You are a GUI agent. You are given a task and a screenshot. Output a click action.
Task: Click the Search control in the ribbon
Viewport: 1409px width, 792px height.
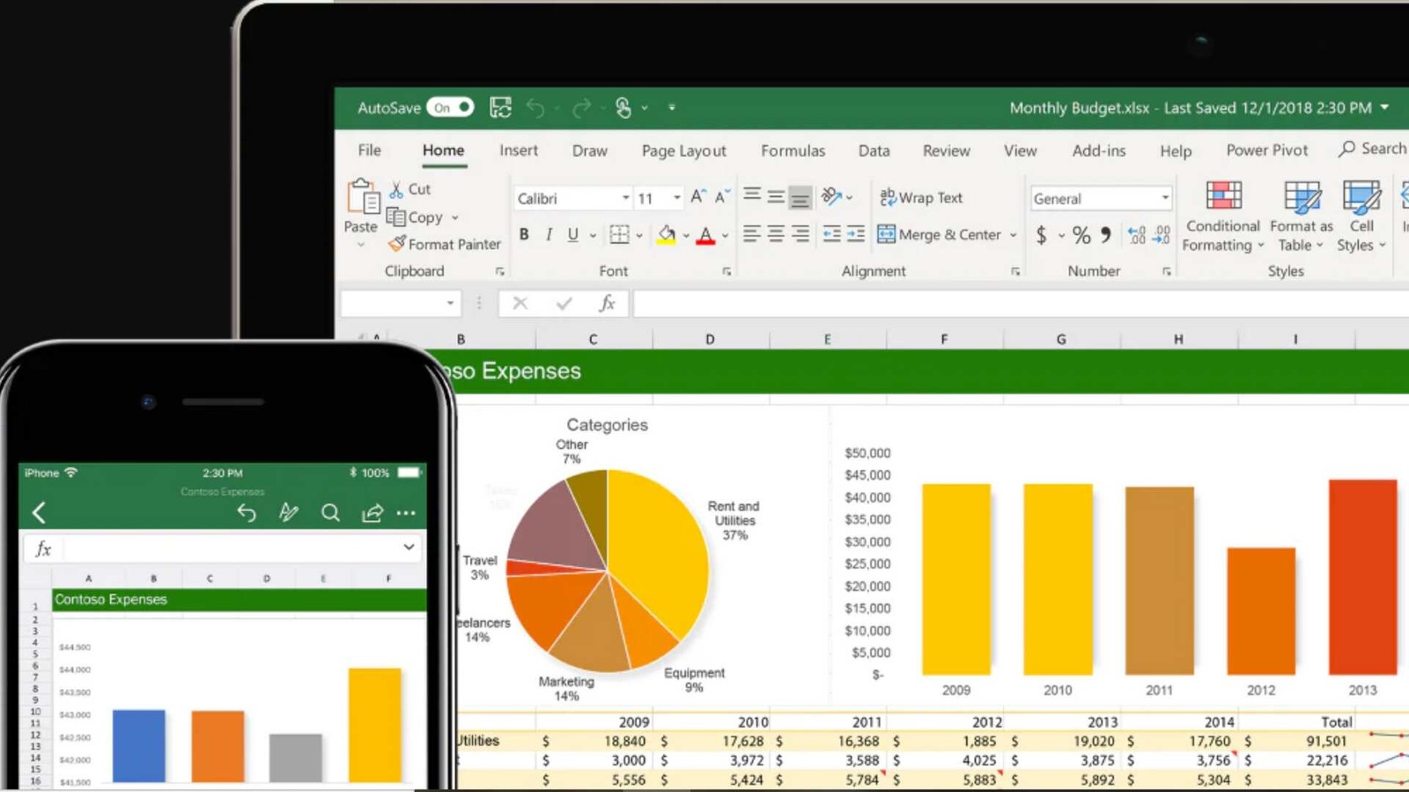point(1371,149)
